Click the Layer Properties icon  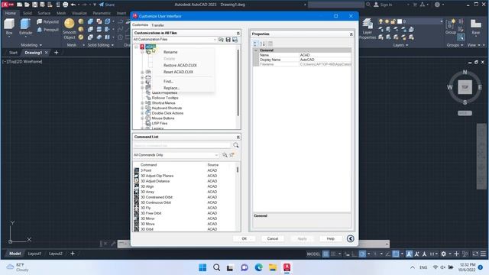coord(368,24)
